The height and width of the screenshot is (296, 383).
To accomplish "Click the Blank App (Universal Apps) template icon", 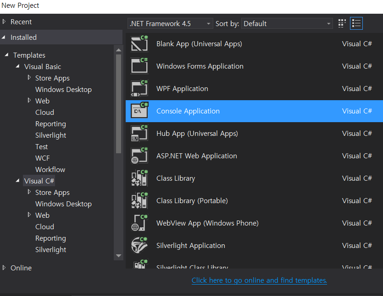I will click(139, 43).
